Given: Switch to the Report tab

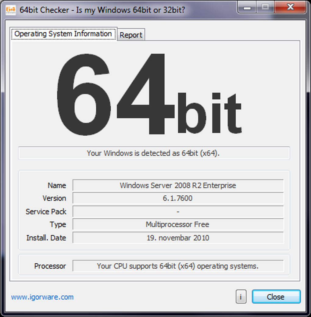Looking at the screenshot, I should tap(131, 35).
